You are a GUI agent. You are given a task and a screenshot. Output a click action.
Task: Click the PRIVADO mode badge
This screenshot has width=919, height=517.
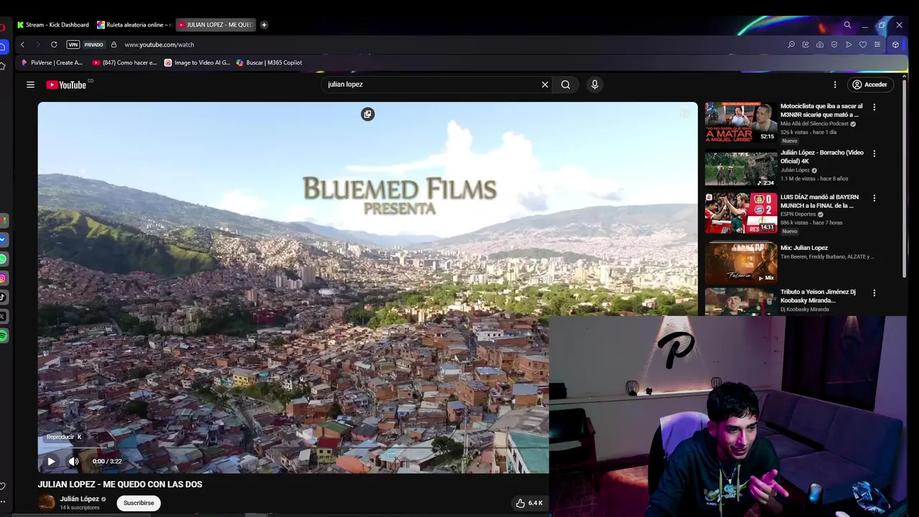pos(93,45)
